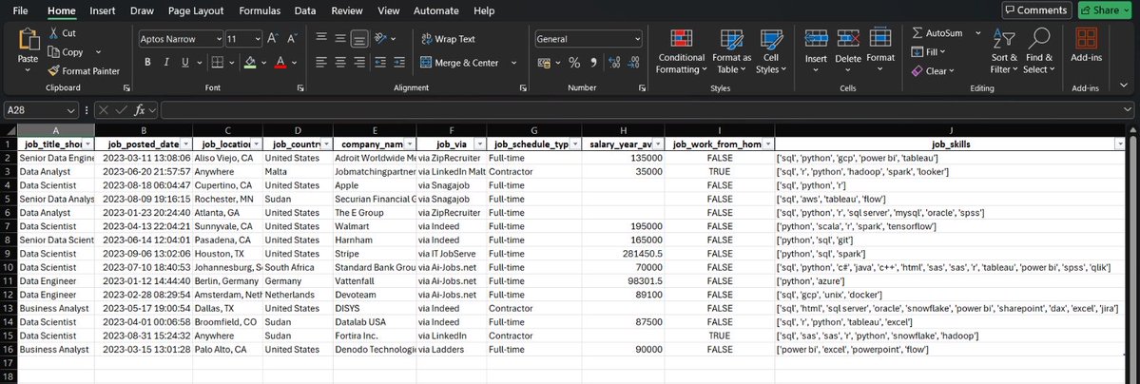Apply Comma Style number format
1140x384 pixels.
pyautogui.click(x=593, y=63)
